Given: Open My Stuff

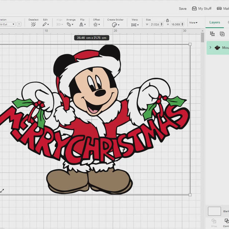Looking at the screenshot, I should point(202,9).
